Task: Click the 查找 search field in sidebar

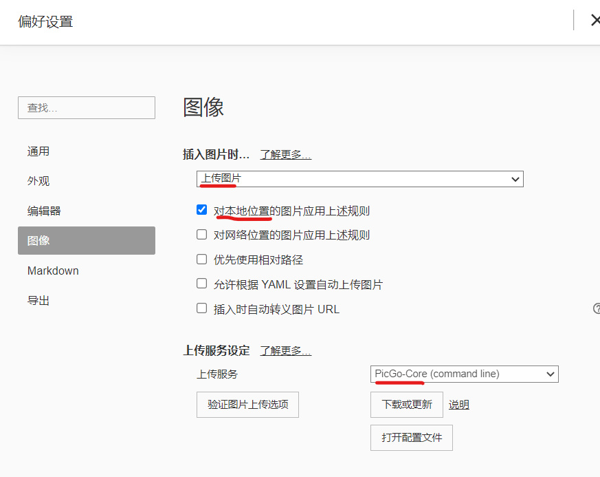Action: [86, 107]
